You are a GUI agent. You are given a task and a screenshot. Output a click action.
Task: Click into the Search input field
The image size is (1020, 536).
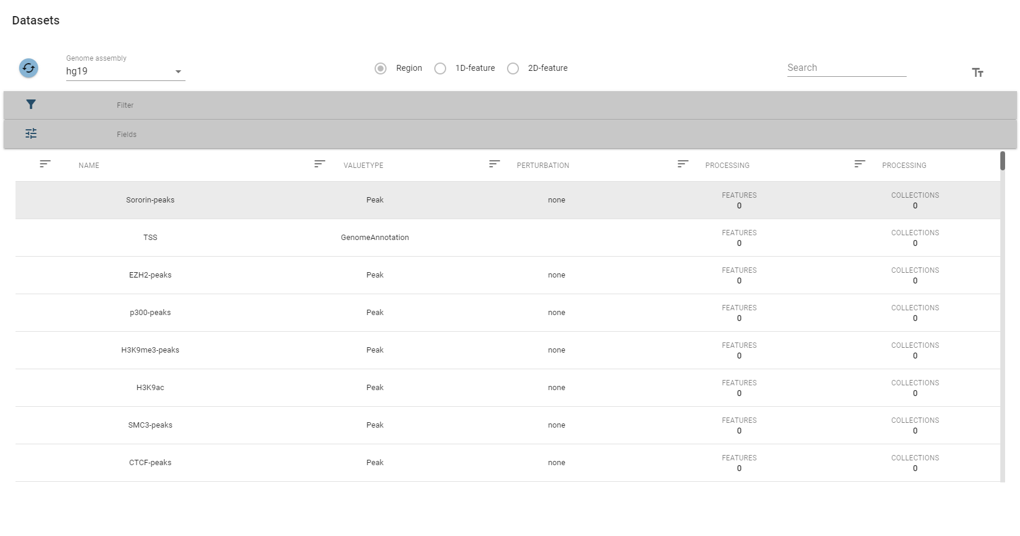pyautogui.click(x=846, y=68)
